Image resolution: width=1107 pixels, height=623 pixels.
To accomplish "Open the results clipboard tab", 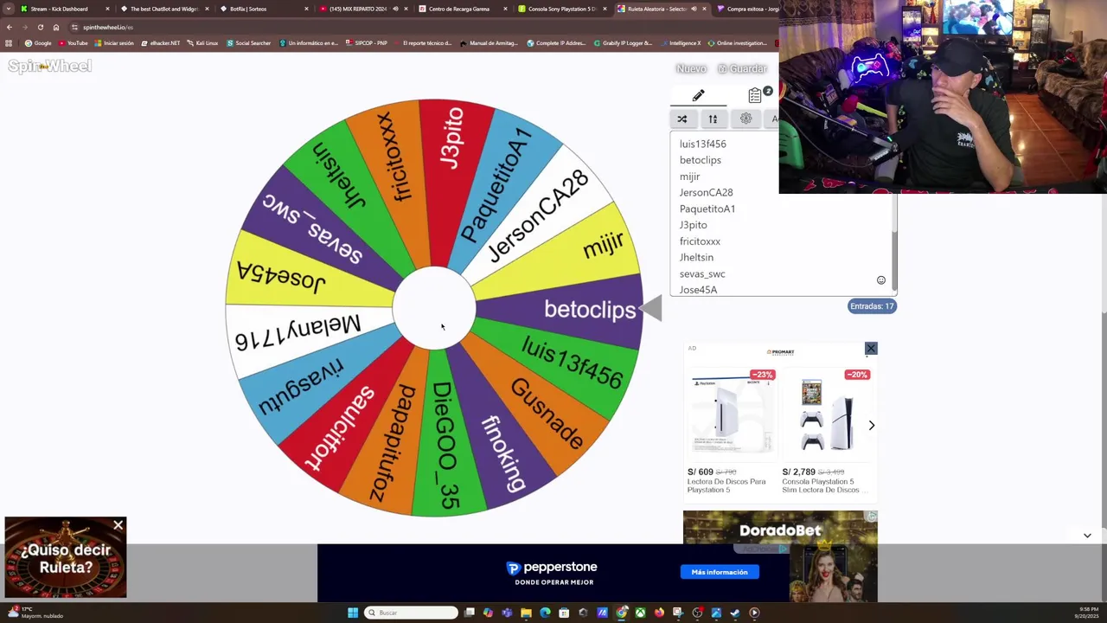I will (x=755, y=95).
